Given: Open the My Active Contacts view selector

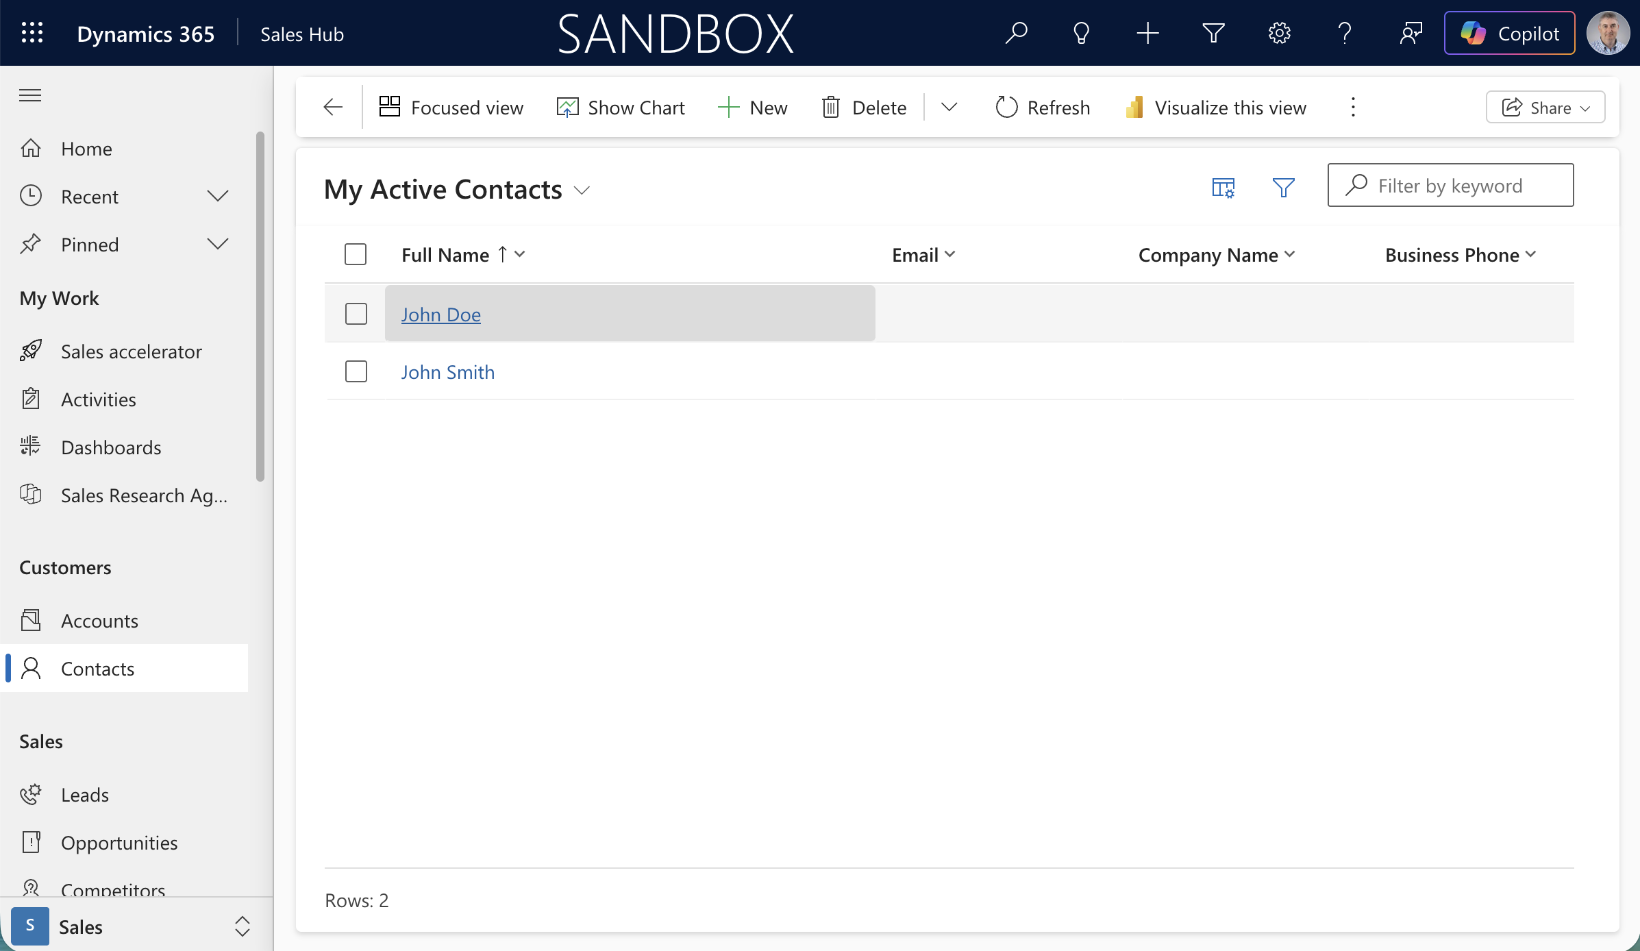Looking at the screenshot, I should click(x=582, y=190).
